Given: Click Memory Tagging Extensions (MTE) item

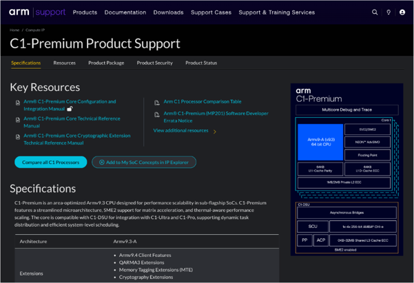Looking at the screenshot, I should [156, 270].
